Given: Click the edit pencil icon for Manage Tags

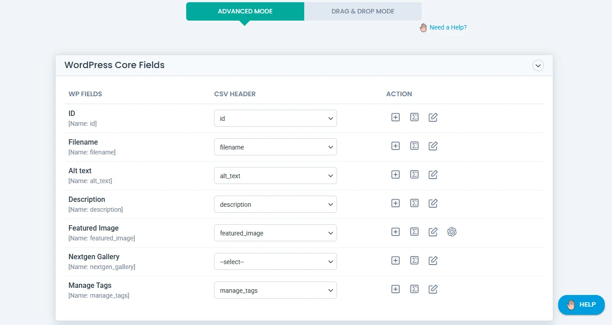Looking at the screenshot, I should coord(433,289).
